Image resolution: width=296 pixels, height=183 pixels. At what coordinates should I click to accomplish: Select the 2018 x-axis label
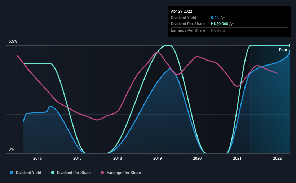click(x=118, y=158)
